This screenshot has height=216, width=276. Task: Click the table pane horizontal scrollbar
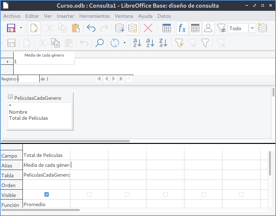(x=66, y=141)
